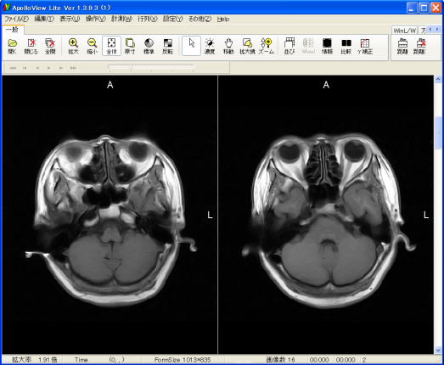The image size is (444, 365).
Task: Click the zoom out magnifier icon
Action: tap(92, 46)
